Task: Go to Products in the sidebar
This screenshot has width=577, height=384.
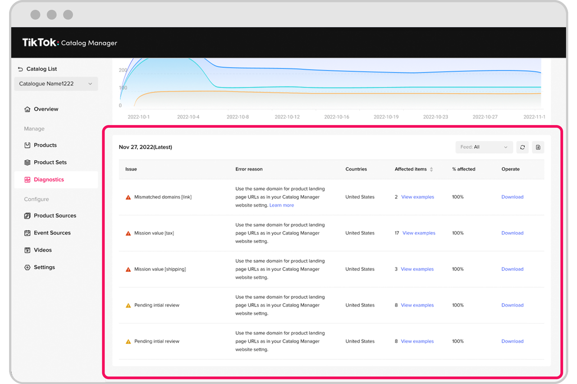Action: (45, 145)
